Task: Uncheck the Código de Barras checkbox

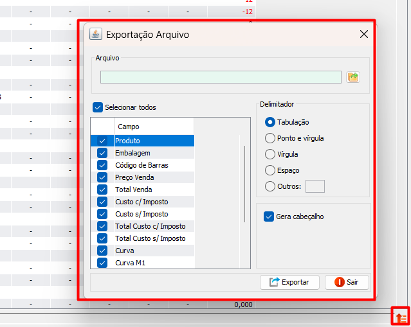Action: (x=102, y=165)
